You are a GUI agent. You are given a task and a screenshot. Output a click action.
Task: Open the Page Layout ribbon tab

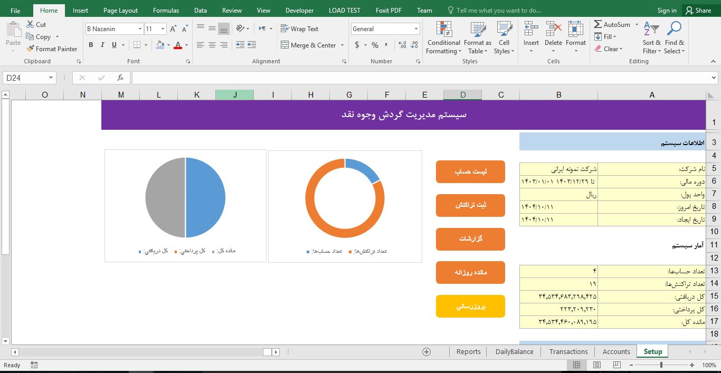point(120,11)
